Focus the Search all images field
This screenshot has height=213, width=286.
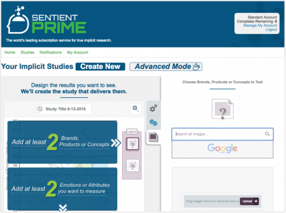[222, 134]
